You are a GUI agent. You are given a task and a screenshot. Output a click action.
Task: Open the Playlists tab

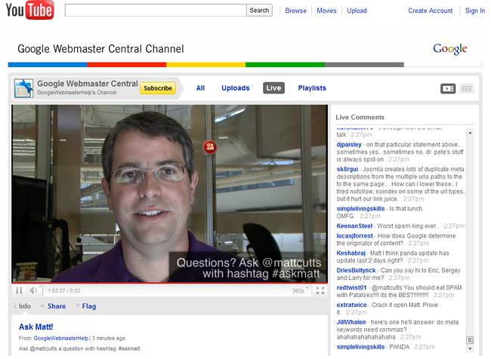pyautogui.click(x=312, y=88)
